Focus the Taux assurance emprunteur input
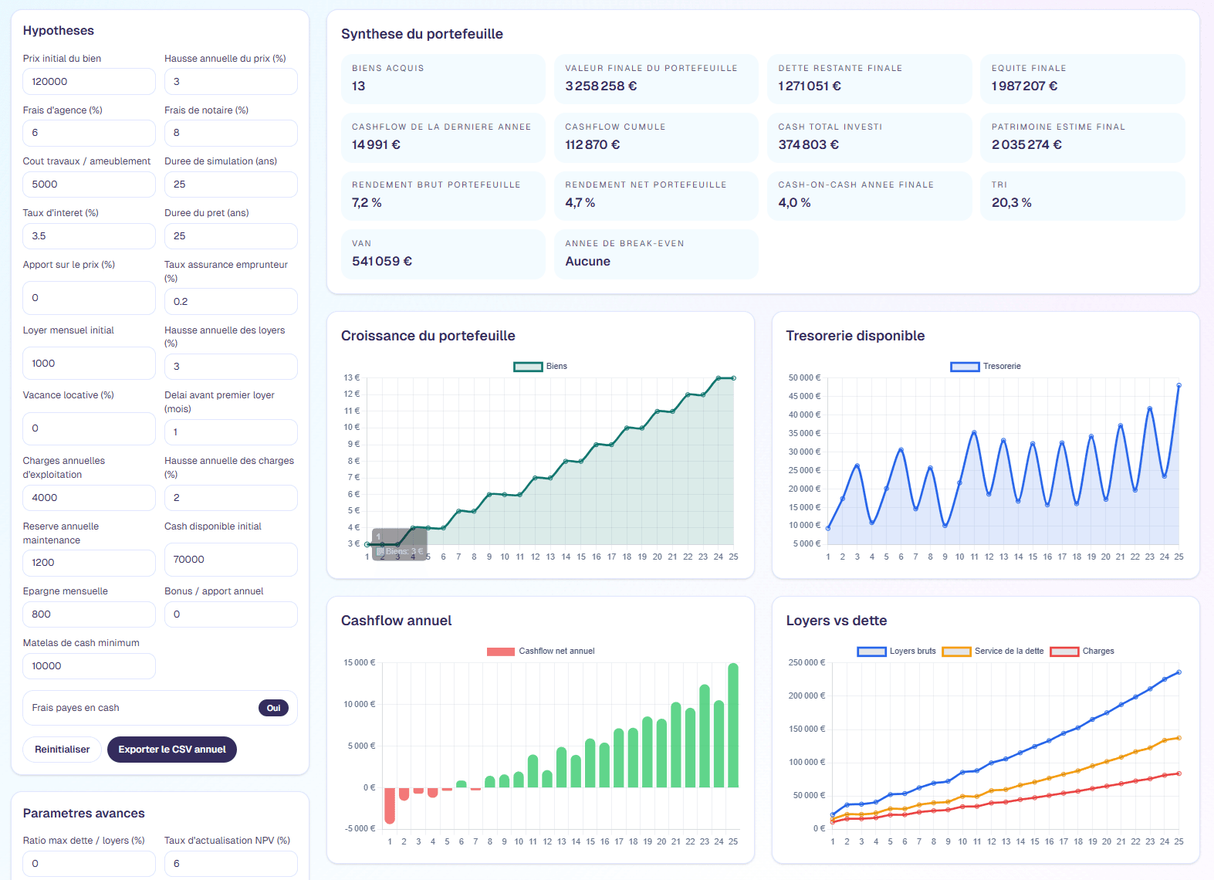The height and width of the screenshot is (880, 1214). pos(231,302)
